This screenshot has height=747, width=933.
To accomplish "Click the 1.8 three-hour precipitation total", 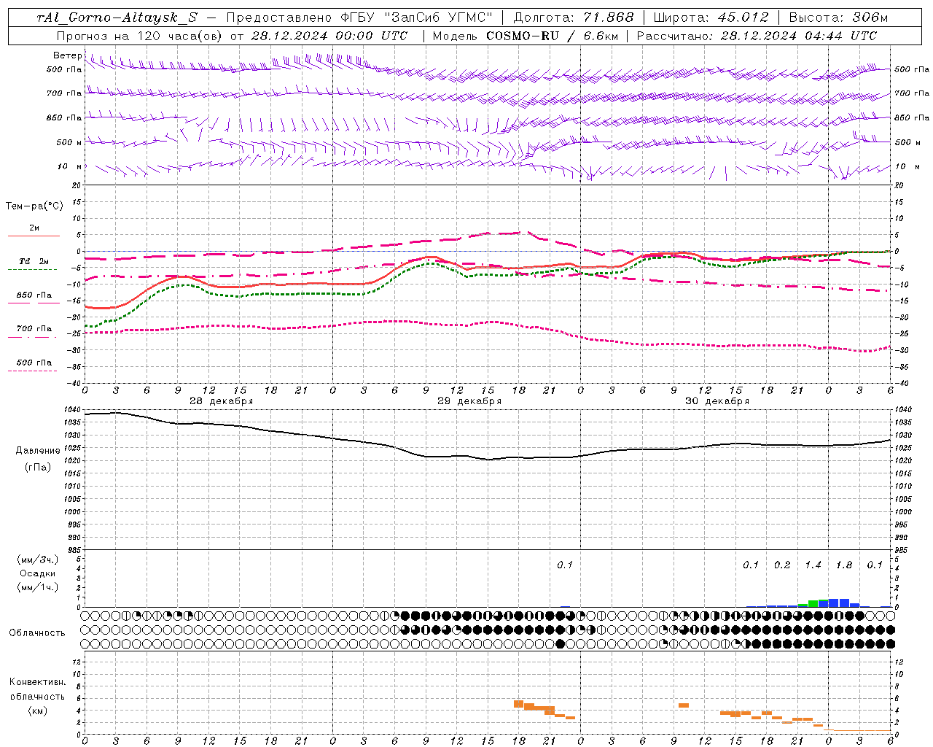I will [844, 565].
